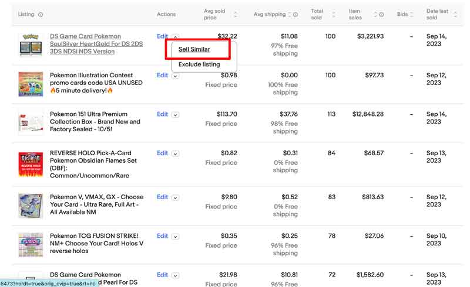This screenshot has width=470, height=287.
Task: Click total sold value 78
Action: pos(331,235)
